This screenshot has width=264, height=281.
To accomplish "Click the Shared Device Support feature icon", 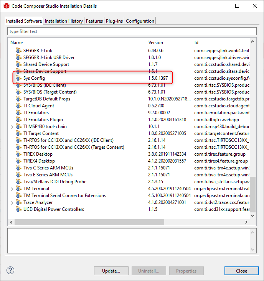I will point(18,64).
